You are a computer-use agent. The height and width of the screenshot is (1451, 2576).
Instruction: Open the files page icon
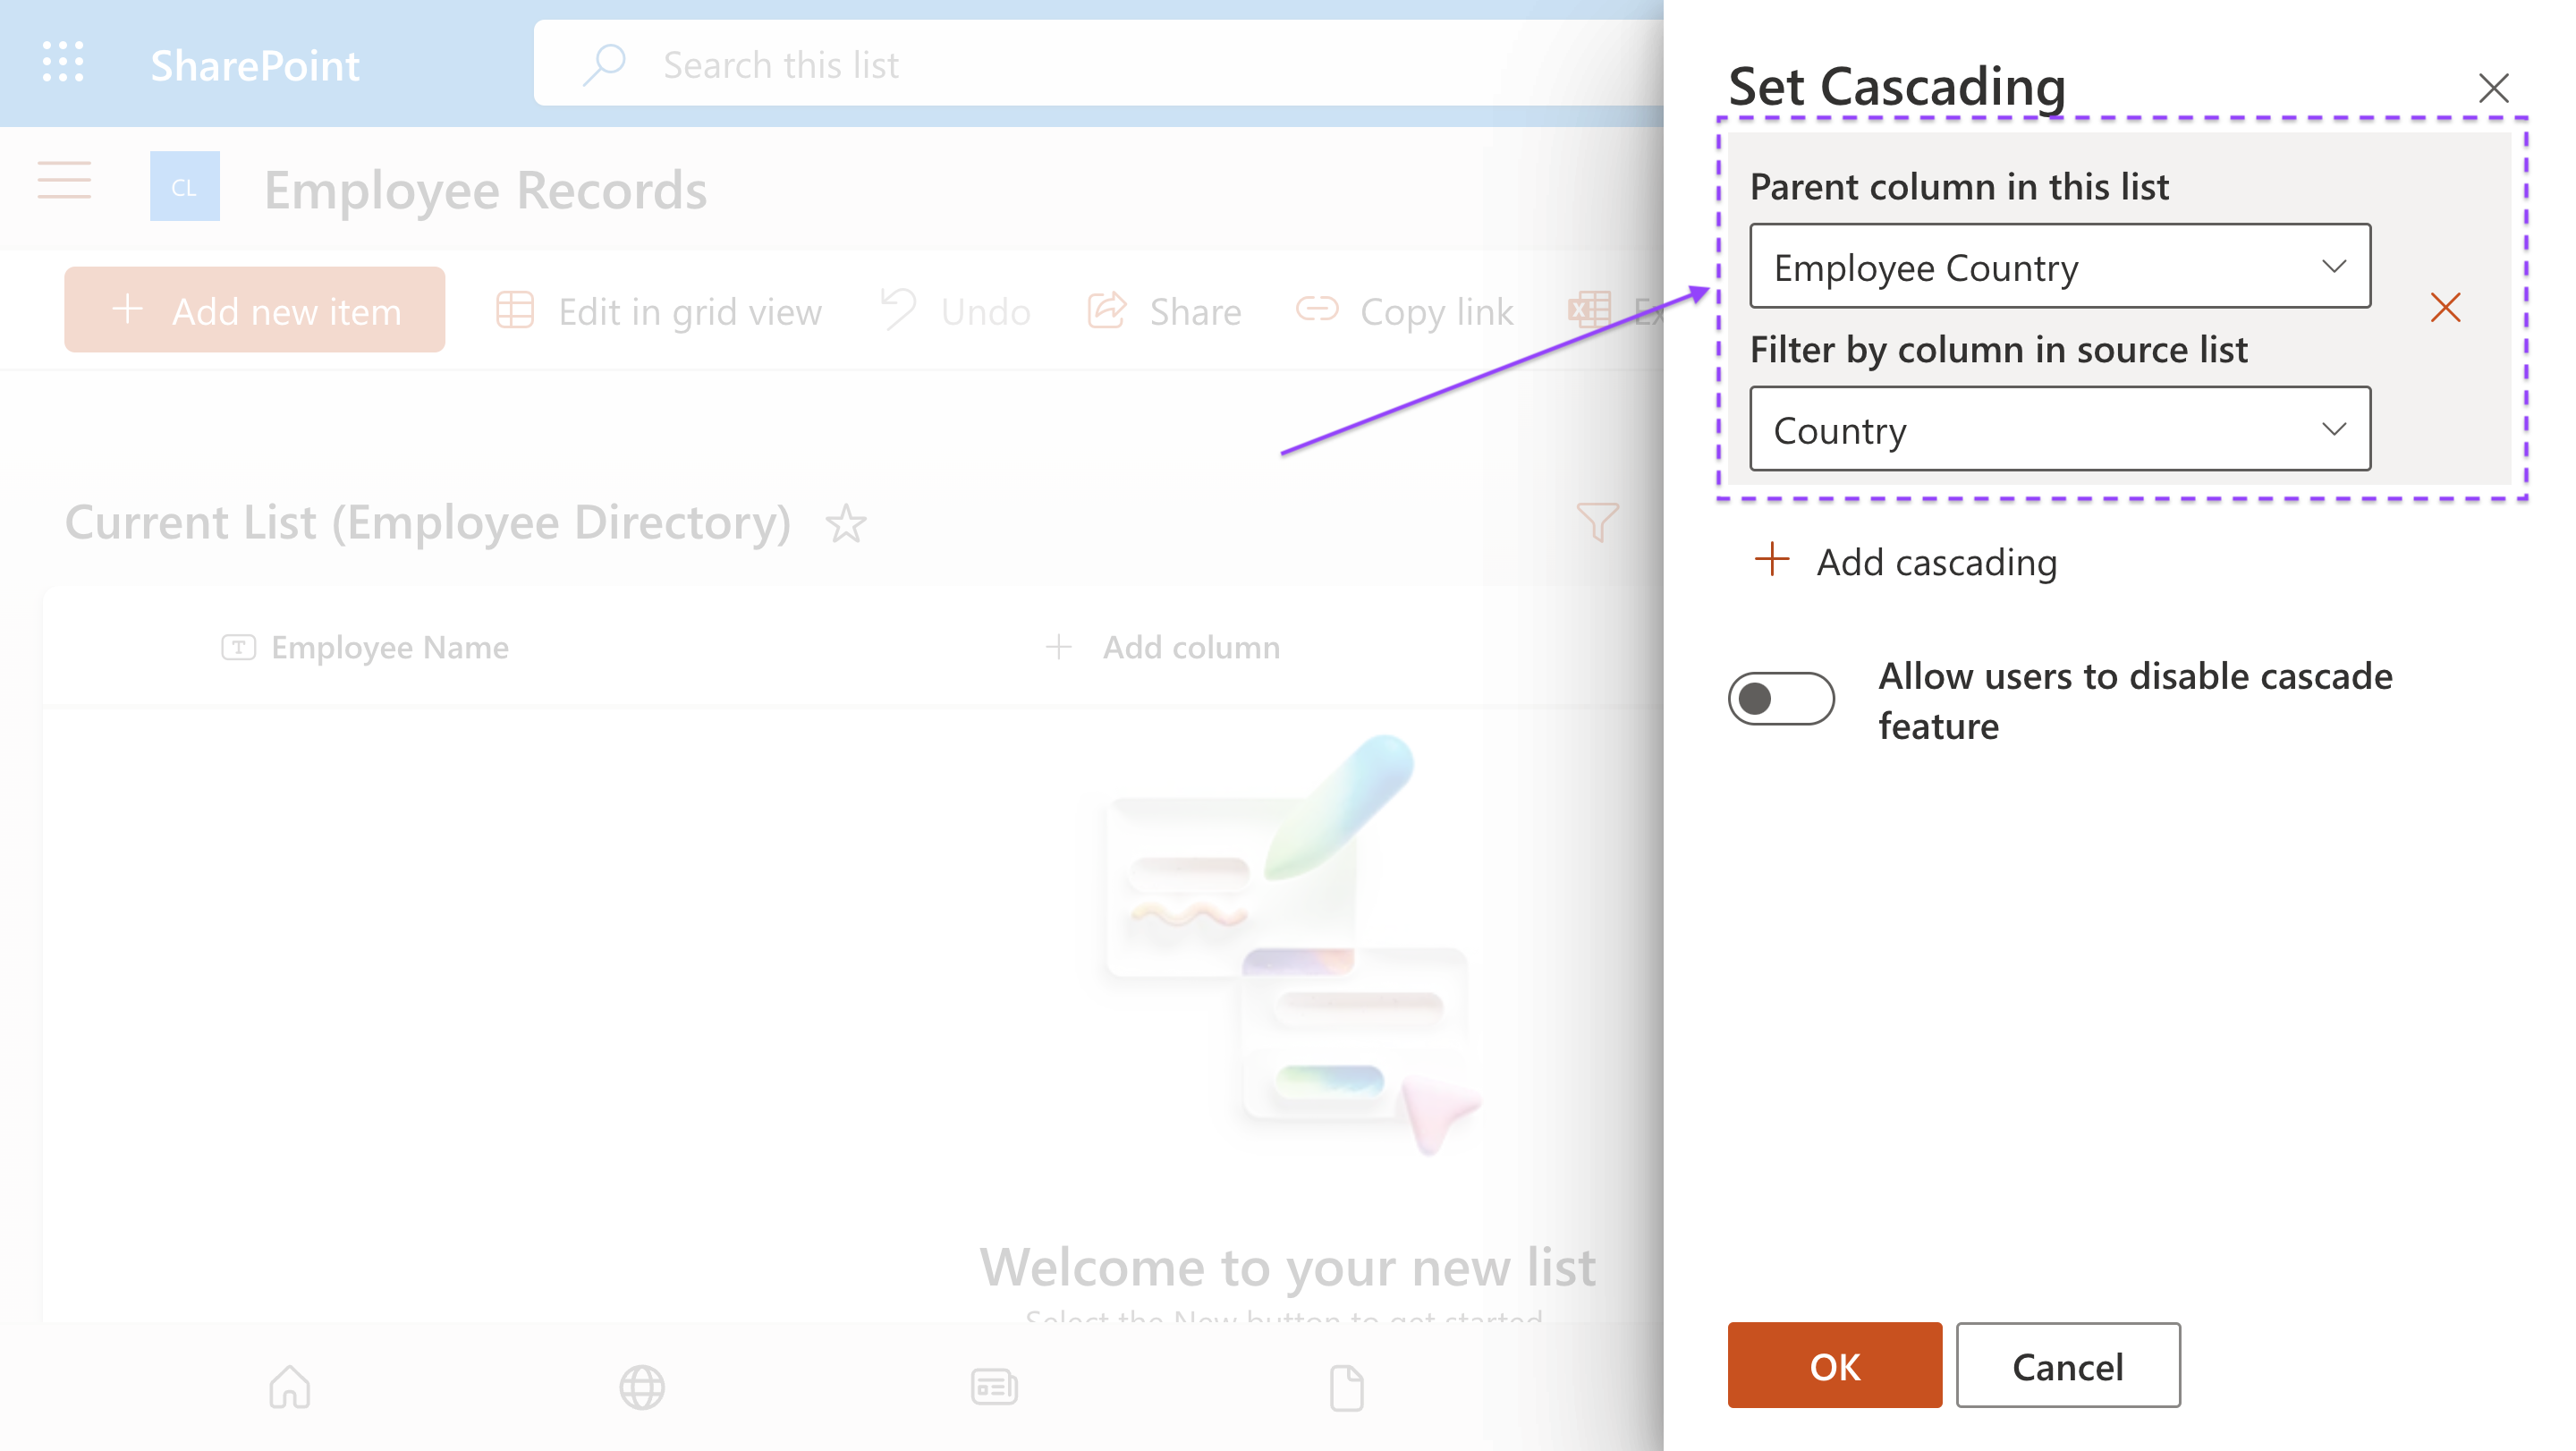(x=1347, y=1387)
